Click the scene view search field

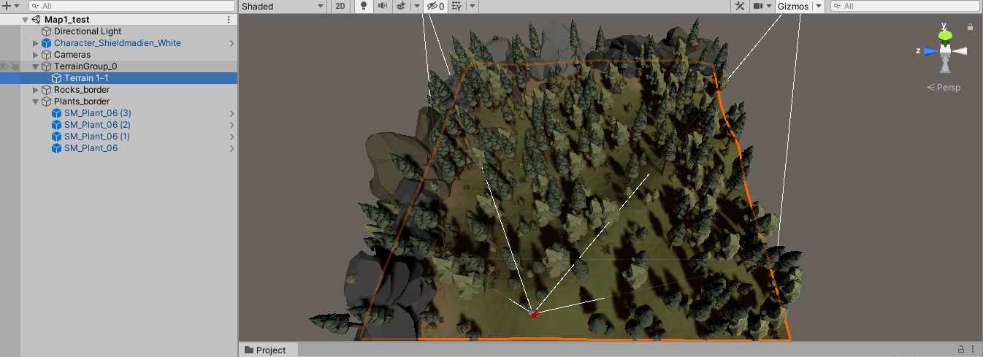pos(906,6)
